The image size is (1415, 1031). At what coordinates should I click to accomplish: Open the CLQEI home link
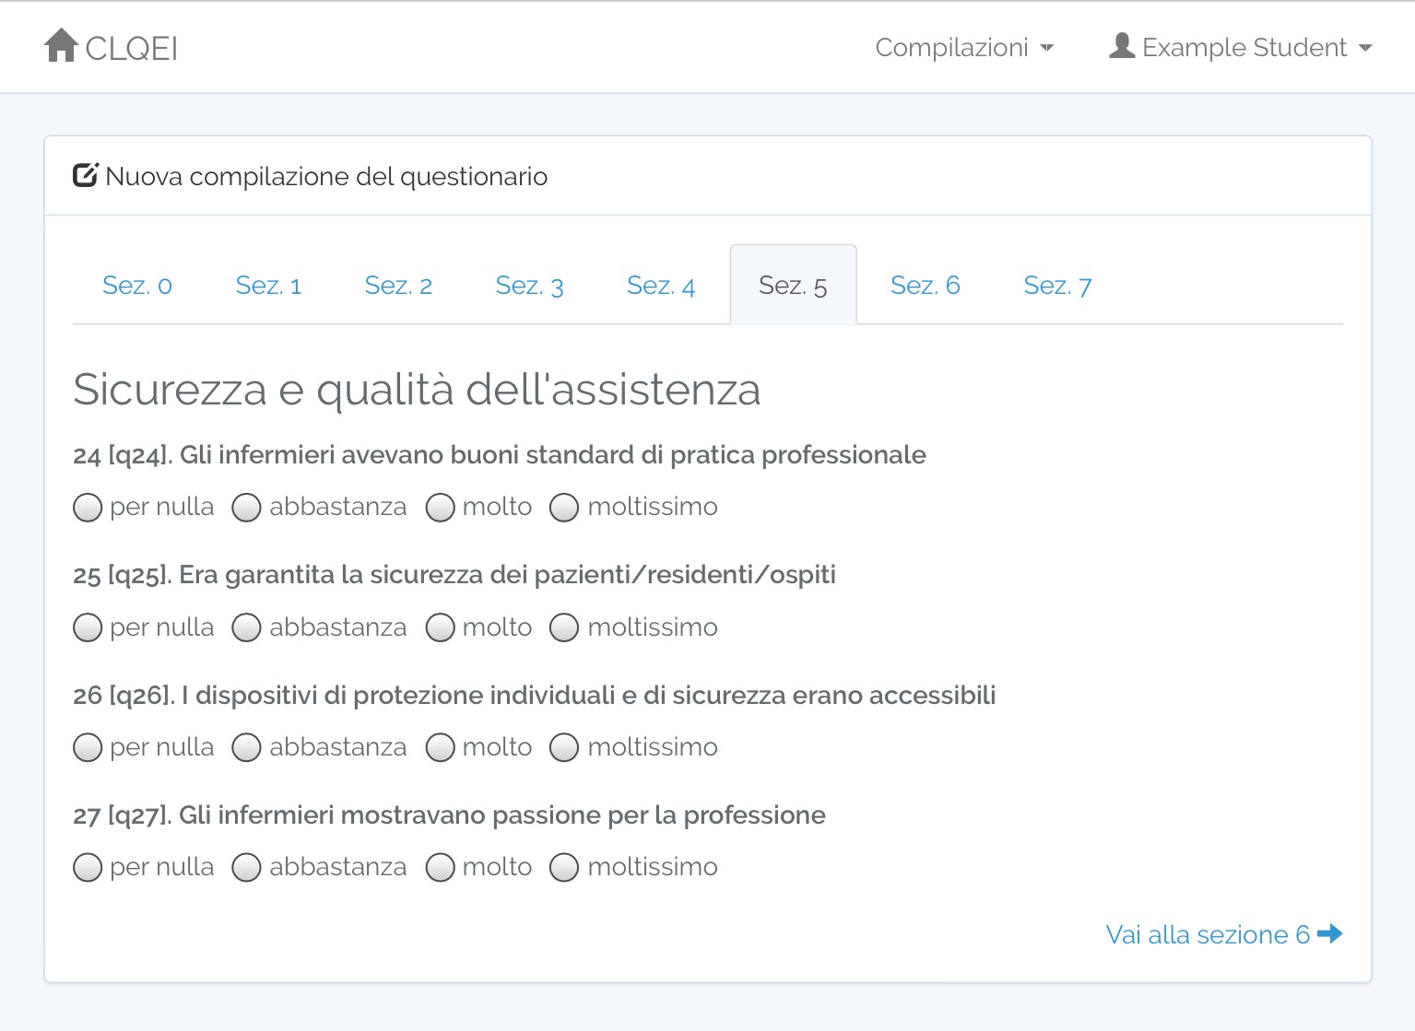[x=112, y=47]
